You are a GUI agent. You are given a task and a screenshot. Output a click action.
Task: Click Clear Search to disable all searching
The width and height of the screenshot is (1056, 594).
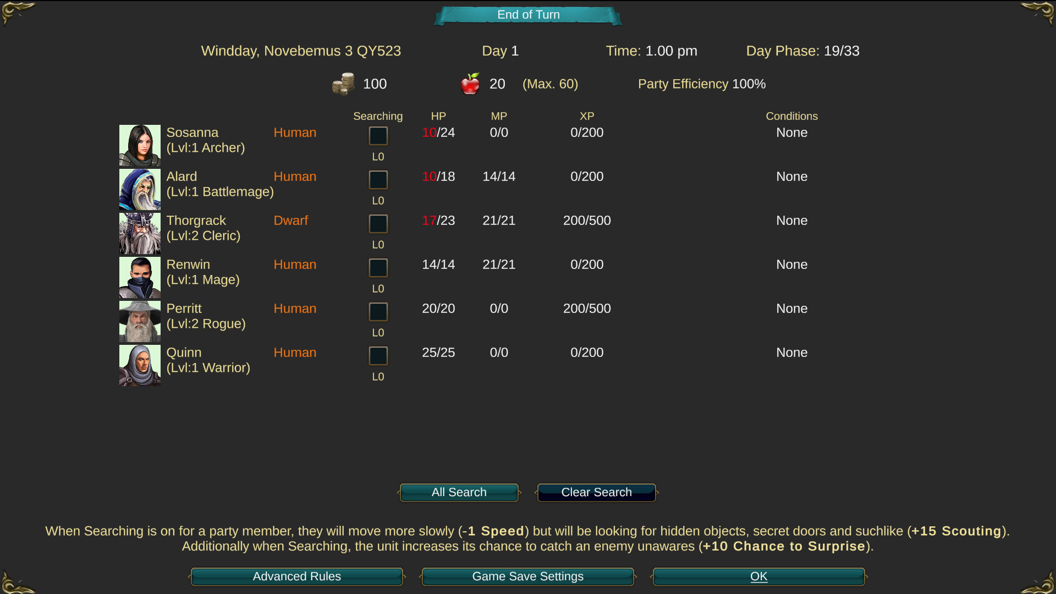(x=597, y=492)
